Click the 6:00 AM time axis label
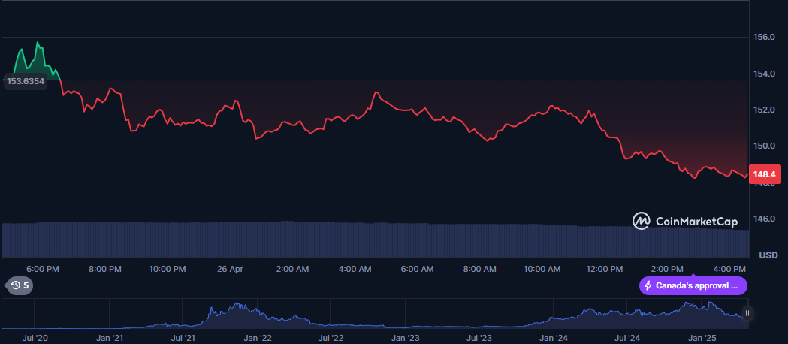 (x=417, y=269)
